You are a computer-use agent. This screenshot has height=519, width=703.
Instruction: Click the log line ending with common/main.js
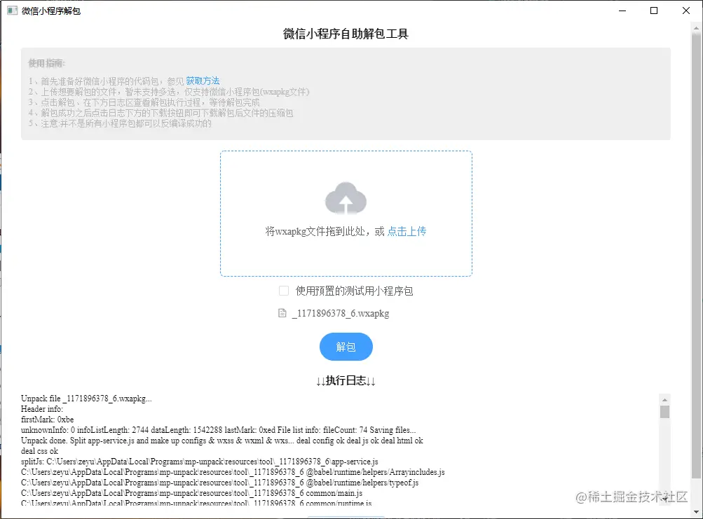(192, 493)
